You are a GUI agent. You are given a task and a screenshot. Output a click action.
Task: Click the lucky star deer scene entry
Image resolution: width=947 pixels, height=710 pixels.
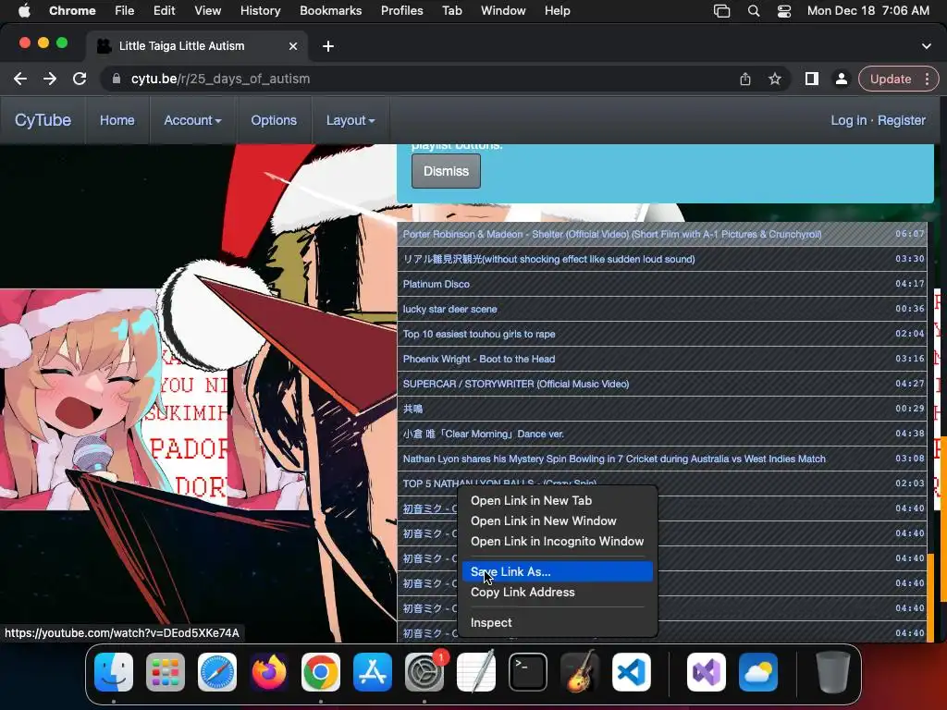pos(662,309)
